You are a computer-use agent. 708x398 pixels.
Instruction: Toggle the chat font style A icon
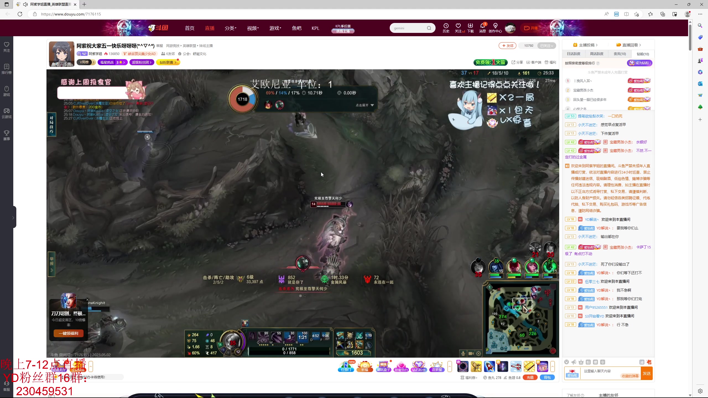(x=581, y=362)
